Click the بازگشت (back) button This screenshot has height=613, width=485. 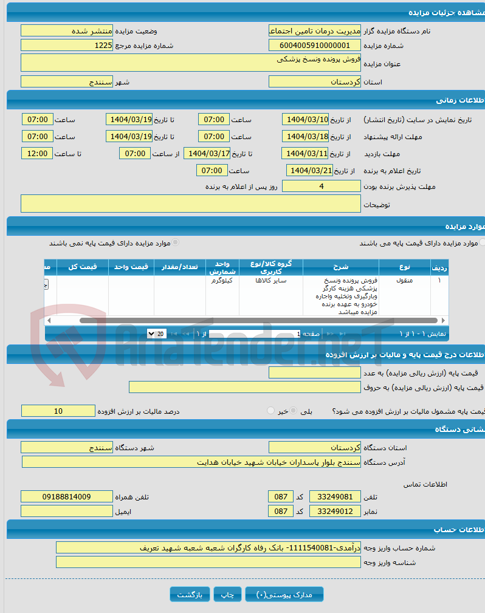(x=190, y=594)
